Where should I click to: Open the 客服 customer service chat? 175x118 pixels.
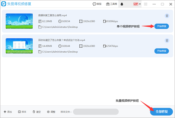[x=97, y=4]
